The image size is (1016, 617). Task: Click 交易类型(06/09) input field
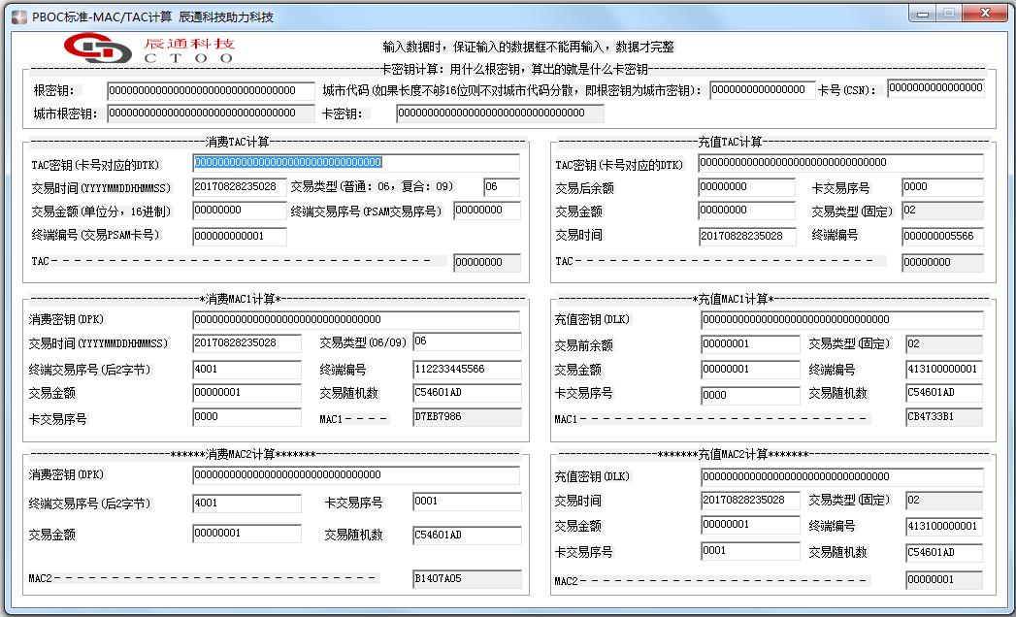pos(467,342)
